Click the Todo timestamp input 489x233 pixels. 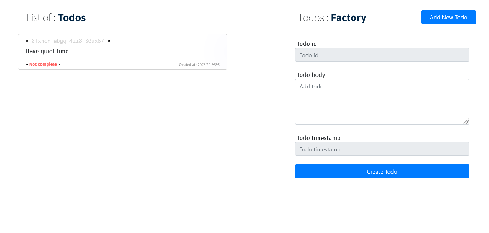tap(382, 149)
